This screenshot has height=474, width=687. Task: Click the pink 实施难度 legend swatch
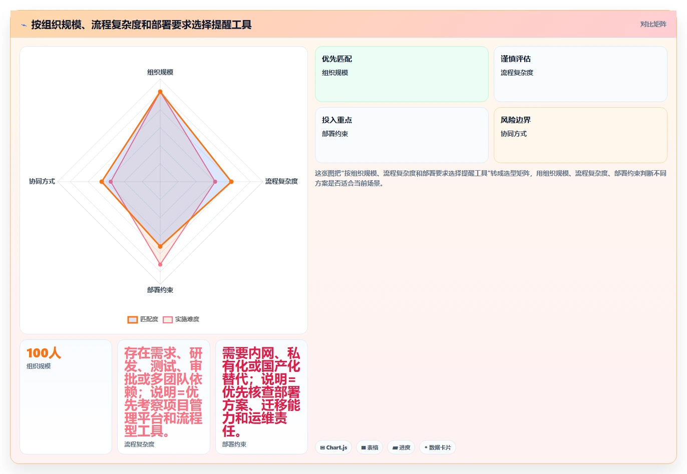(168, 320)
